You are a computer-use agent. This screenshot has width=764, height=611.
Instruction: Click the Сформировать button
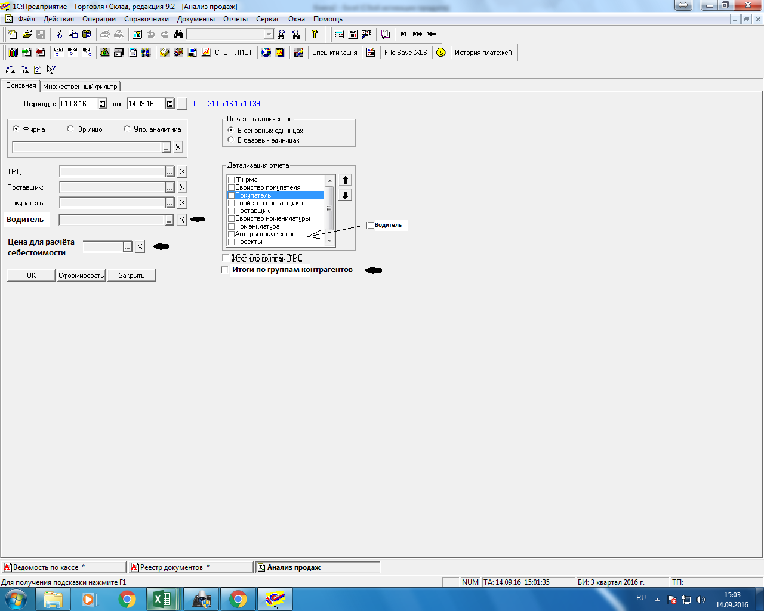(81, 276)
